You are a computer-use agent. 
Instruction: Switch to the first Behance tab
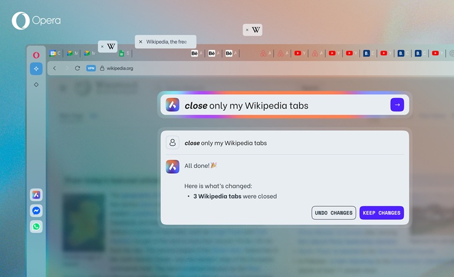click(x=197, y=53)
